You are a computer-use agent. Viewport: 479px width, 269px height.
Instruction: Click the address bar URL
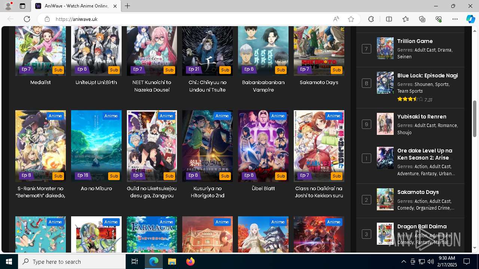point(77,19)
